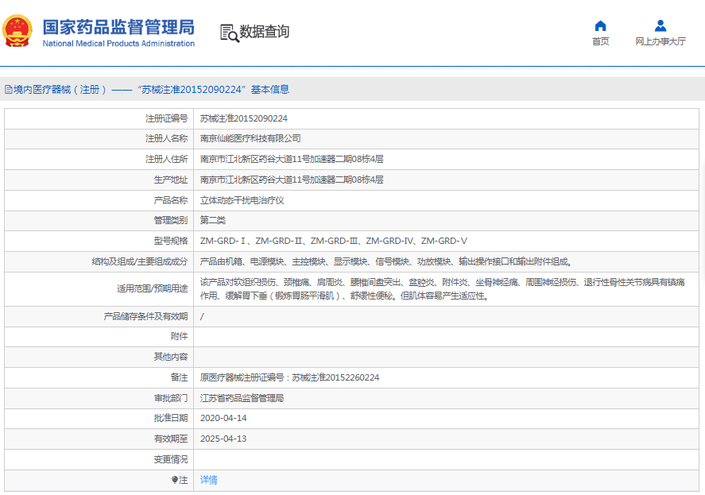The height and width of the screenshot is (495, 705).
Task: Click the 附件 row label
Action: click(180, 336)
